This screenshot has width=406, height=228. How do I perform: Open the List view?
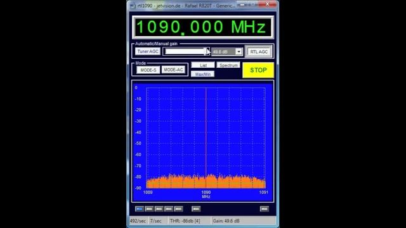203,65
